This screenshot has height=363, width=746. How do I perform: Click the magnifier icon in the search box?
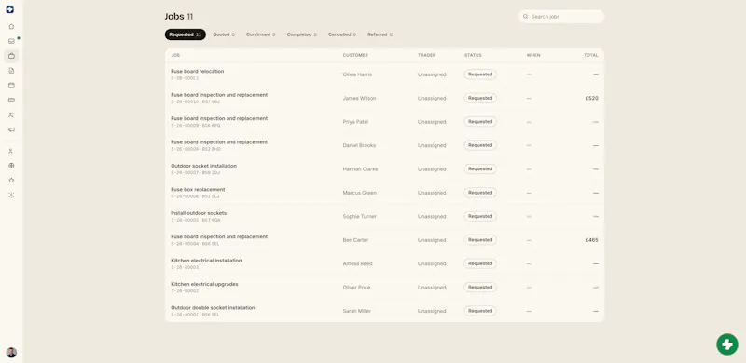point(525,17)
